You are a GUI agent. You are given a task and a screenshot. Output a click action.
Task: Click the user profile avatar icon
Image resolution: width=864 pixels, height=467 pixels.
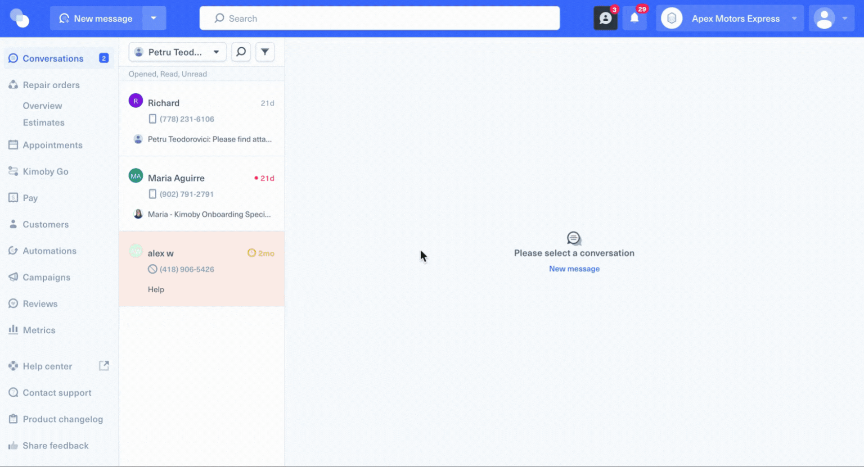tap(824, 18)
